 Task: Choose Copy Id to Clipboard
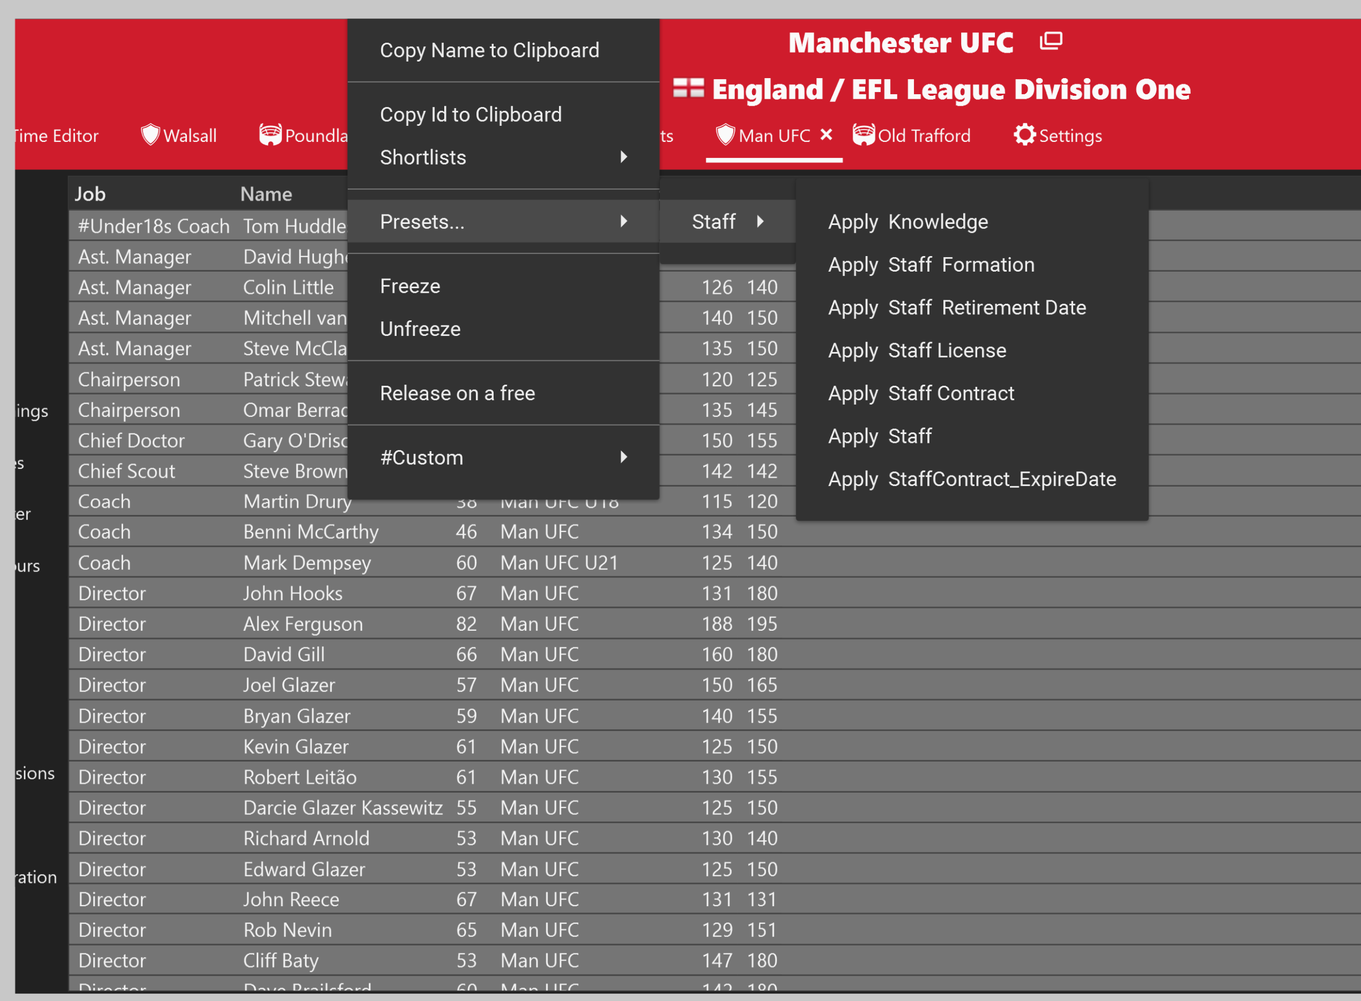503,115
